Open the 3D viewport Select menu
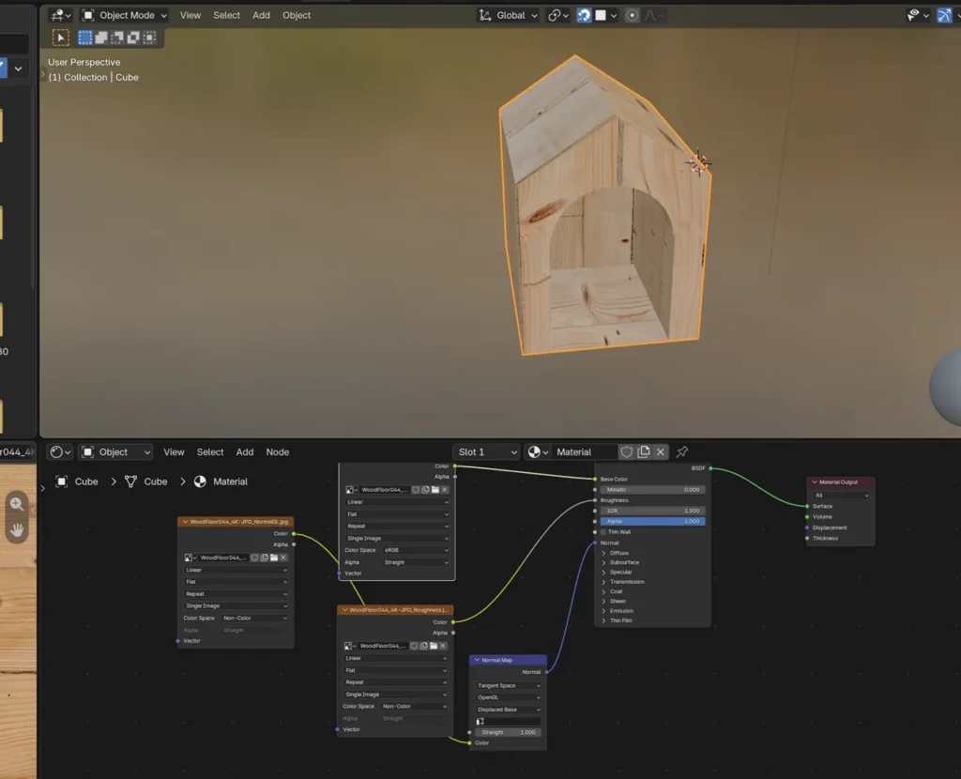The width and height of the screenshot is (961, 779). click(226, 15)
